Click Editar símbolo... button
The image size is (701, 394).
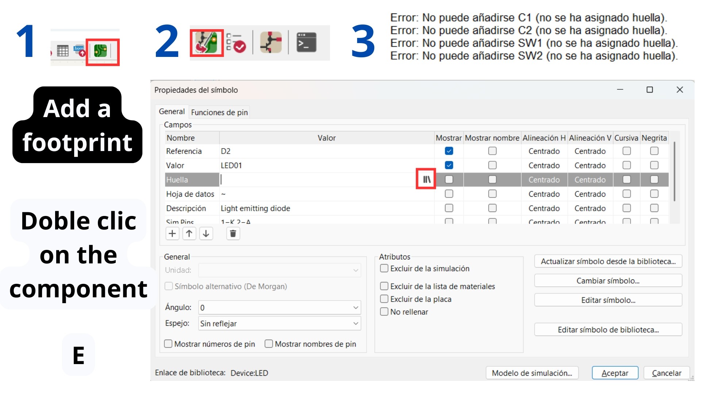[x=608, y=300]
